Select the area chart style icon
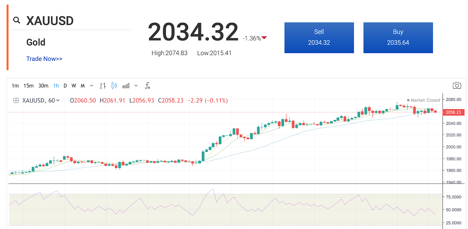 click(126, 86)
